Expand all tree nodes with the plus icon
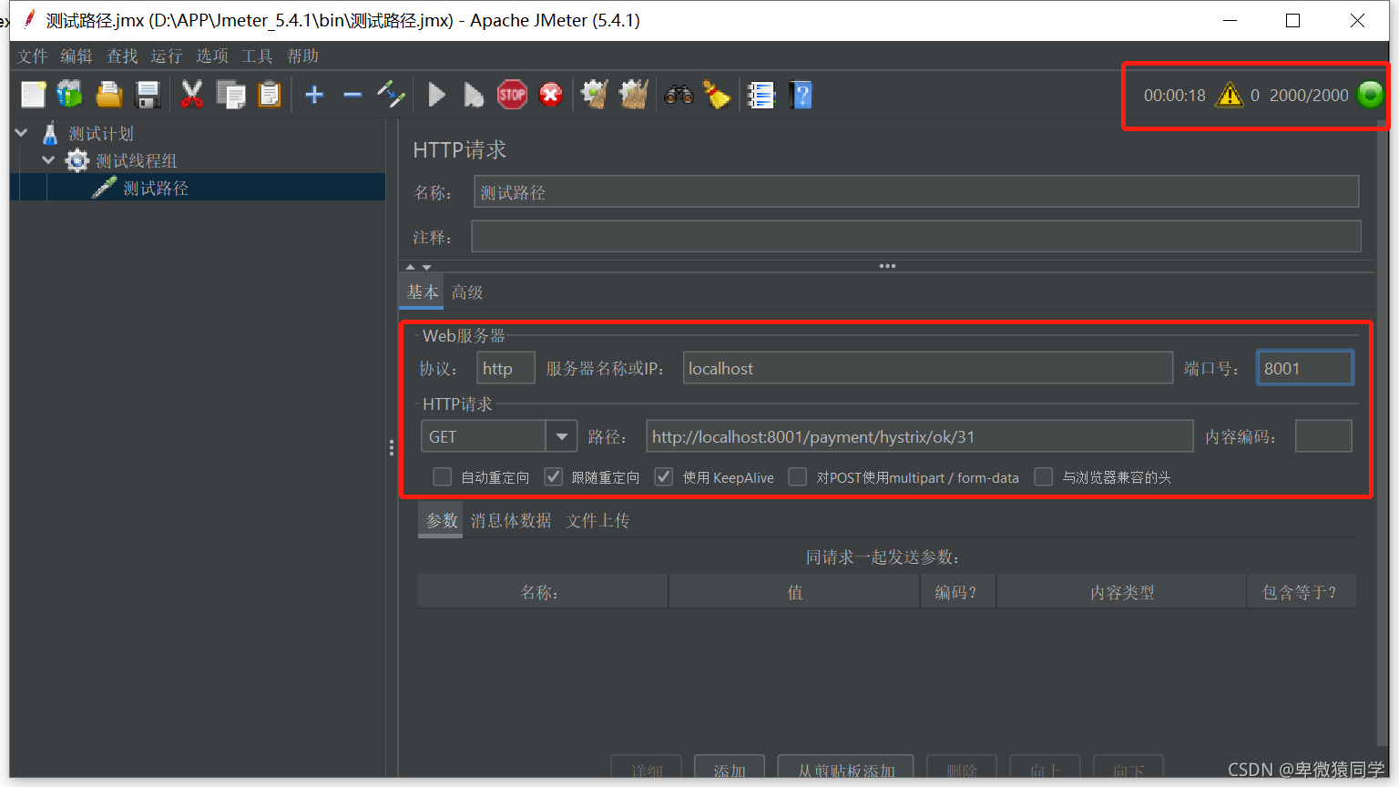Image resolution: width=1399 pixels, height=787 pixels. (x=314, y=95)
